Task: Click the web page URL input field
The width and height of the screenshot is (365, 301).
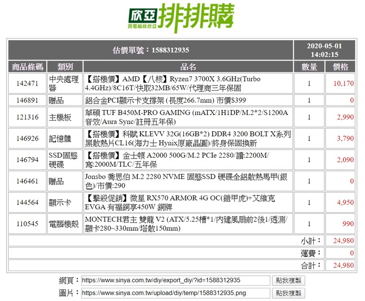Action: [x=175, y=280]
